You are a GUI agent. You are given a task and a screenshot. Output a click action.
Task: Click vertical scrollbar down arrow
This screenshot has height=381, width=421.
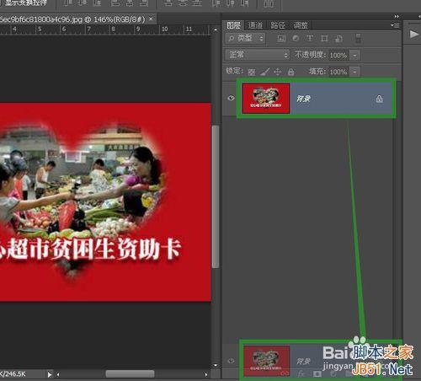[216, 365]
